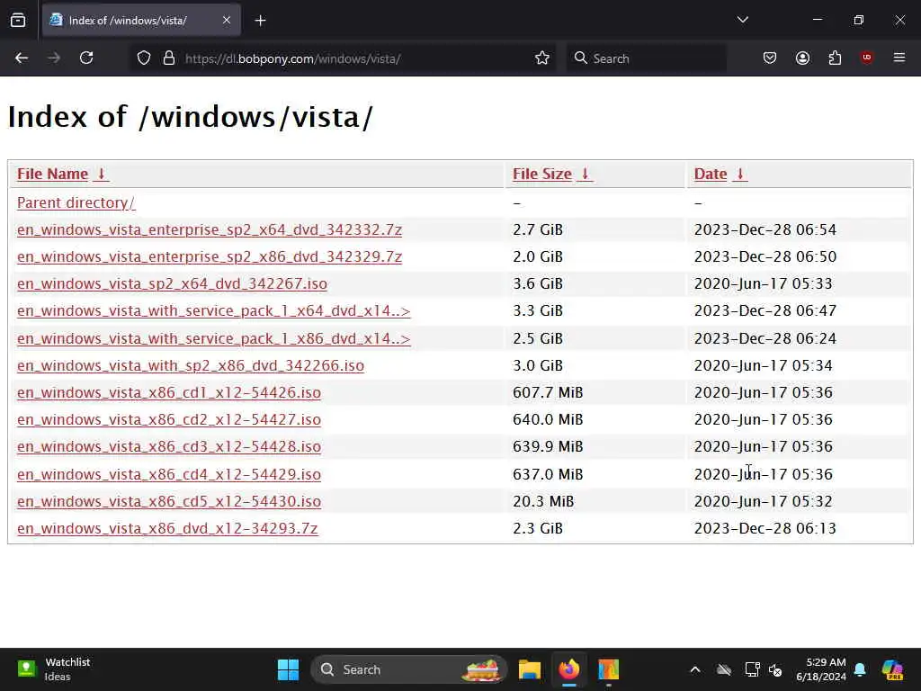Download the x86_cd4_x12-54429.iso file

[169, 474]
